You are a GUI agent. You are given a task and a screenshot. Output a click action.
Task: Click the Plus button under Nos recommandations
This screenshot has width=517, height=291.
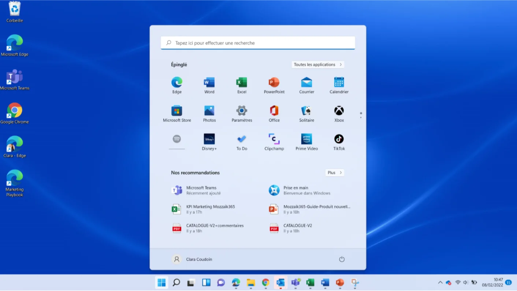(x=335, y=172)
